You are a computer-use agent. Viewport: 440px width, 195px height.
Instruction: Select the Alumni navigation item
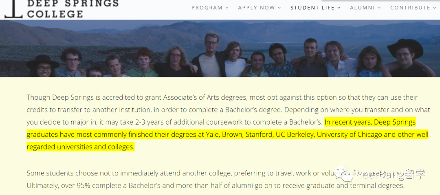click(x=362, y=8)
